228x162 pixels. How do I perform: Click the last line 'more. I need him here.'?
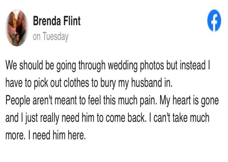pos(46,136)
